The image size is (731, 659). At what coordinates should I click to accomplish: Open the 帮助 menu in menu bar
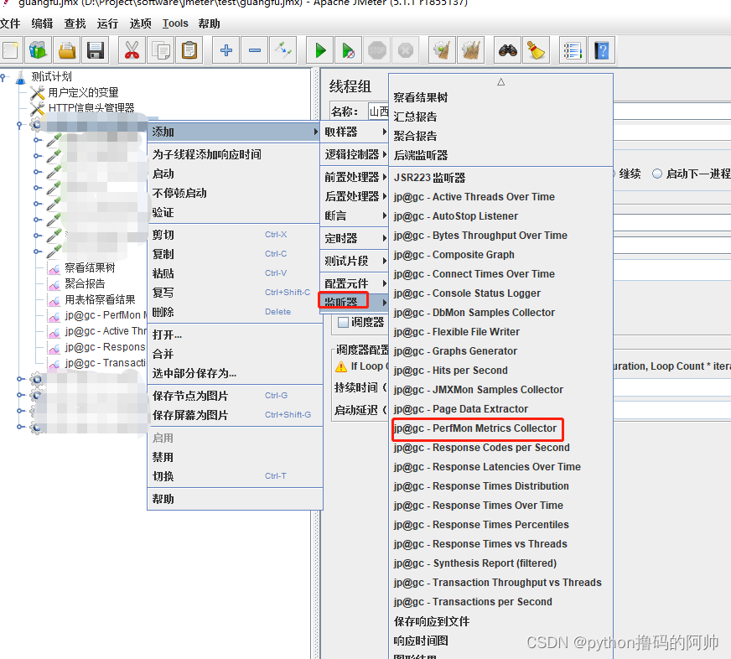point(209,23)
